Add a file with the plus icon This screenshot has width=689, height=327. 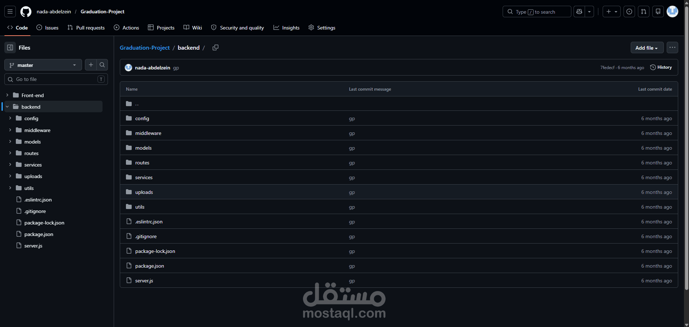click(91, 65)
